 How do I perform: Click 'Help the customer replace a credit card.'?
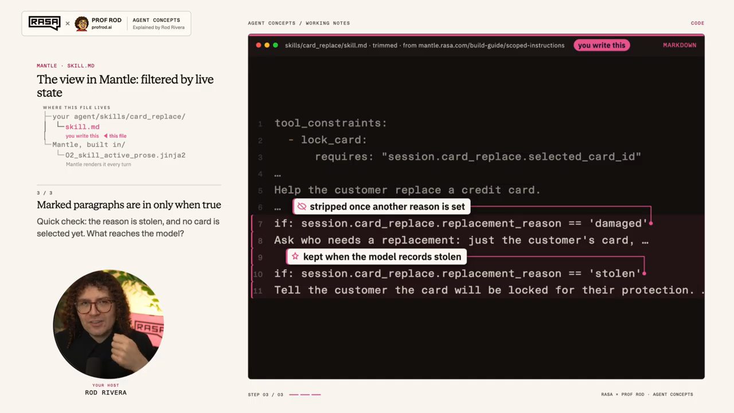click(407, 190)
